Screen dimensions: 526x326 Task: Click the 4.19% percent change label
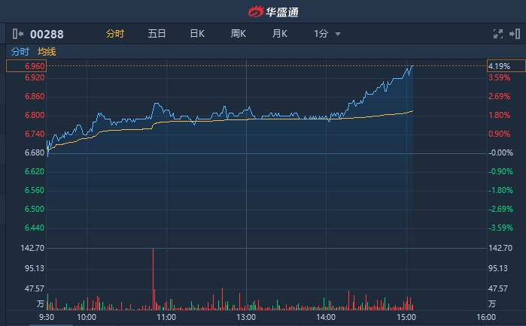coord(500,66)
